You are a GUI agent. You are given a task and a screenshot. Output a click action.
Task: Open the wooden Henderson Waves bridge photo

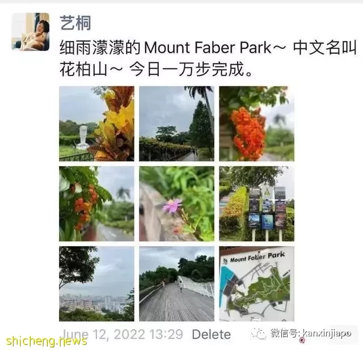[176, 284]
